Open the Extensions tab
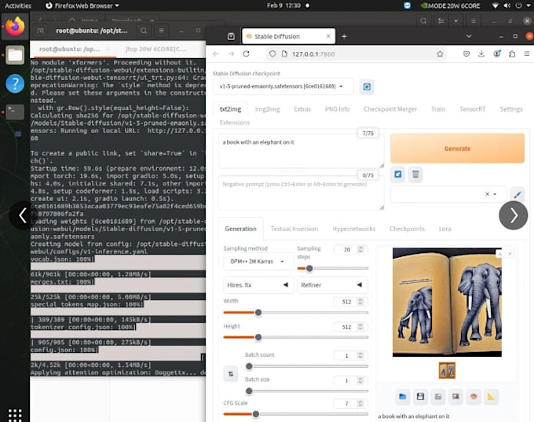The width and height of the screenshot is (534, 422). pyautogui.click(x=235, y=123)
